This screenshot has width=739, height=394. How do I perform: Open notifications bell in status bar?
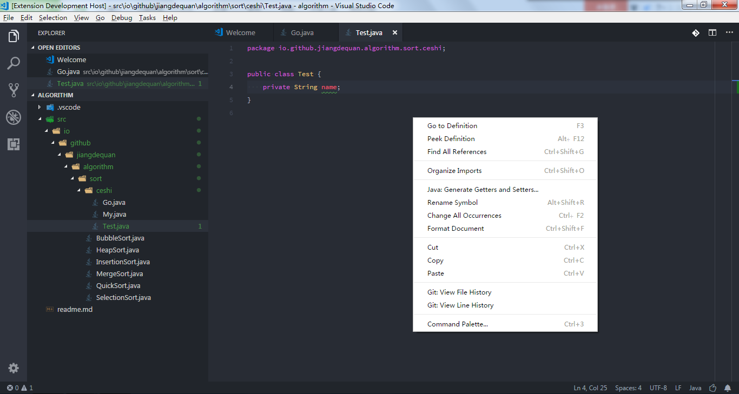(728, 388)
